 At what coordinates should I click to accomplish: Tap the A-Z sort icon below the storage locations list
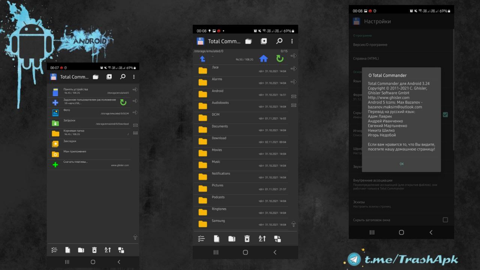108,250
